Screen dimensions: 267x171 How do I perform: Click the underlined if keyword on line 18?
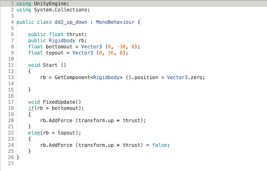31,108
